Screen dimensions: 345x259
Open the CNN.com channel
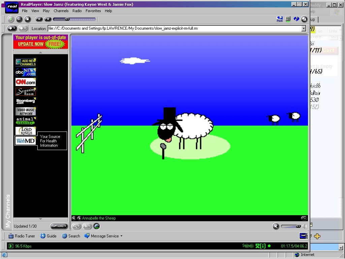26,82
